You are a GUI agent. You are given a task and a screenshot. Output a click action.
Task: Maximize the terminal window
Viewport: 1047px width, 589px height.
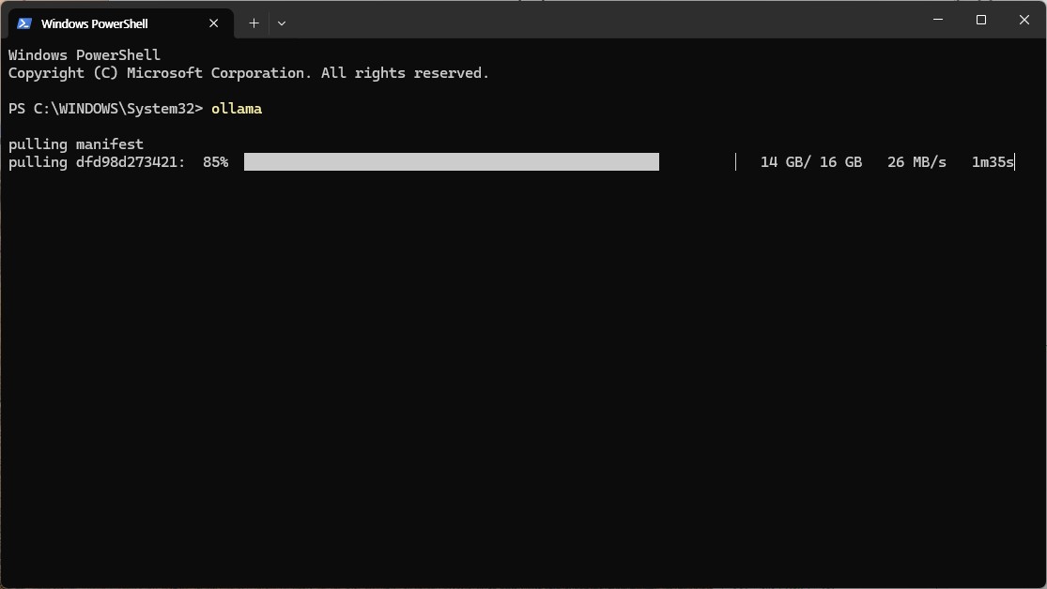tap(981, 20)
